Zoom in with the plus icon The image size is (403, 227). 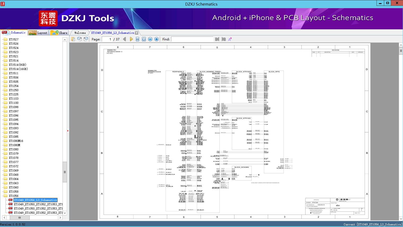pyautogui.click(x=157, y=39)
